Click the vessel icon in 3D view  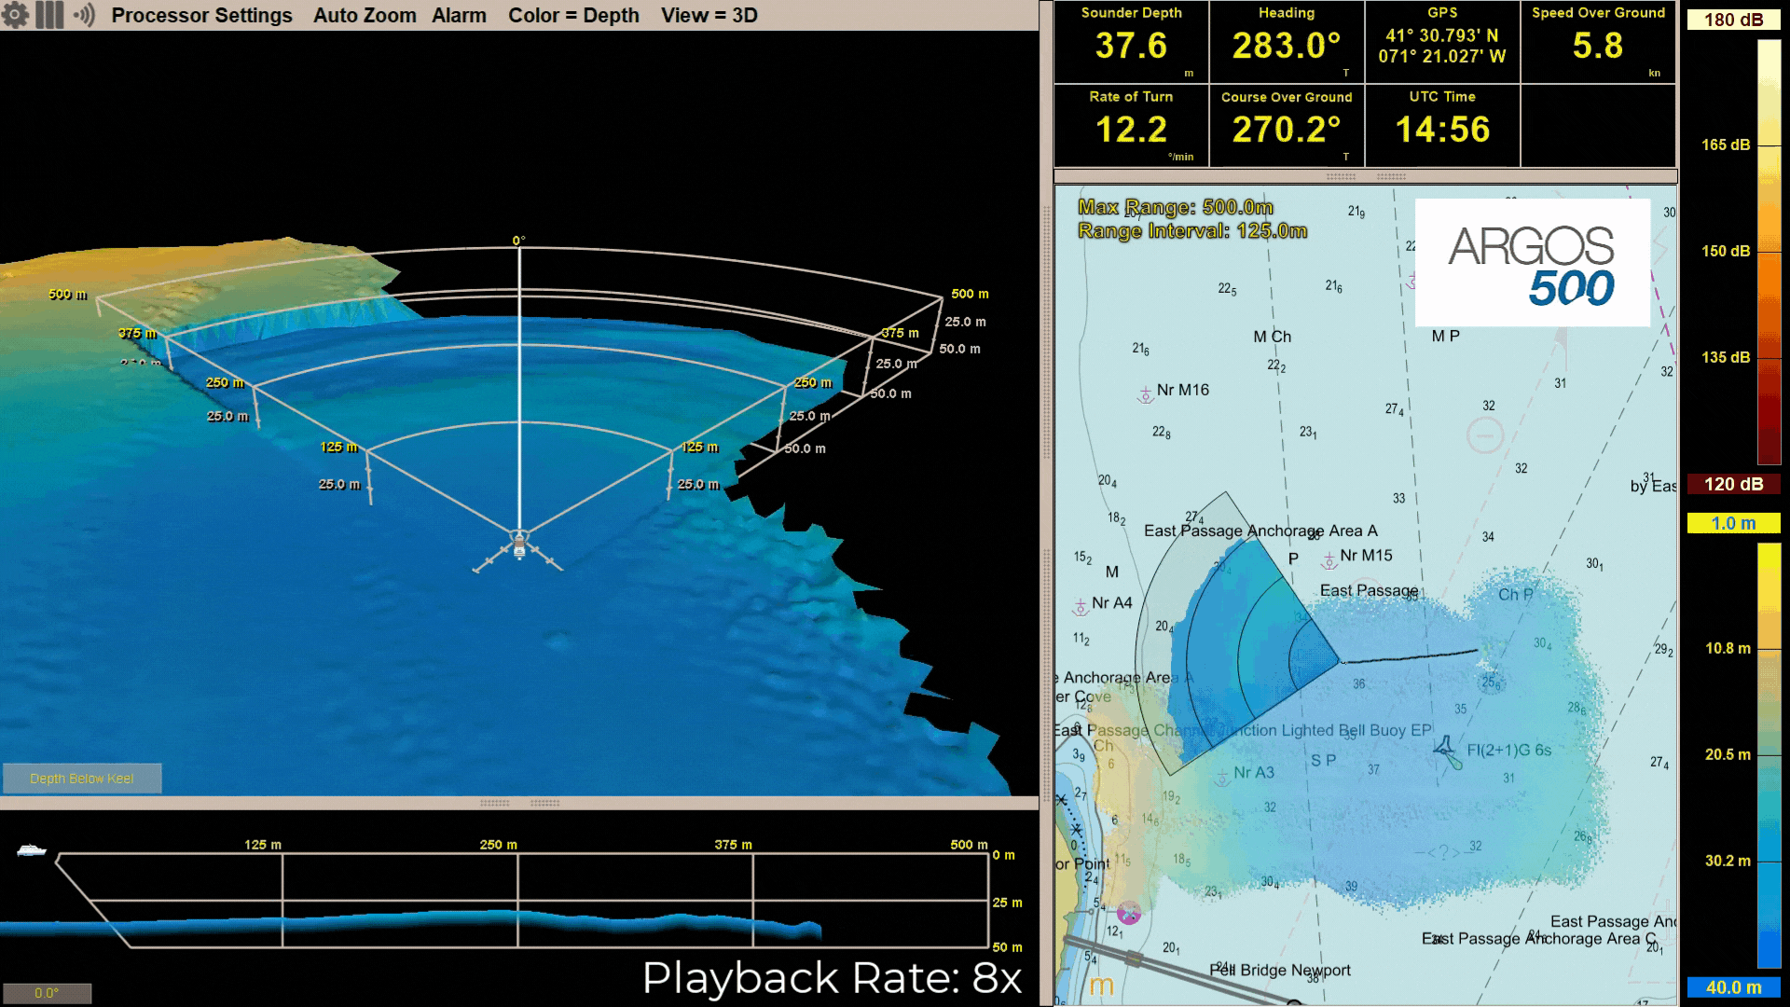click(519, 546)
